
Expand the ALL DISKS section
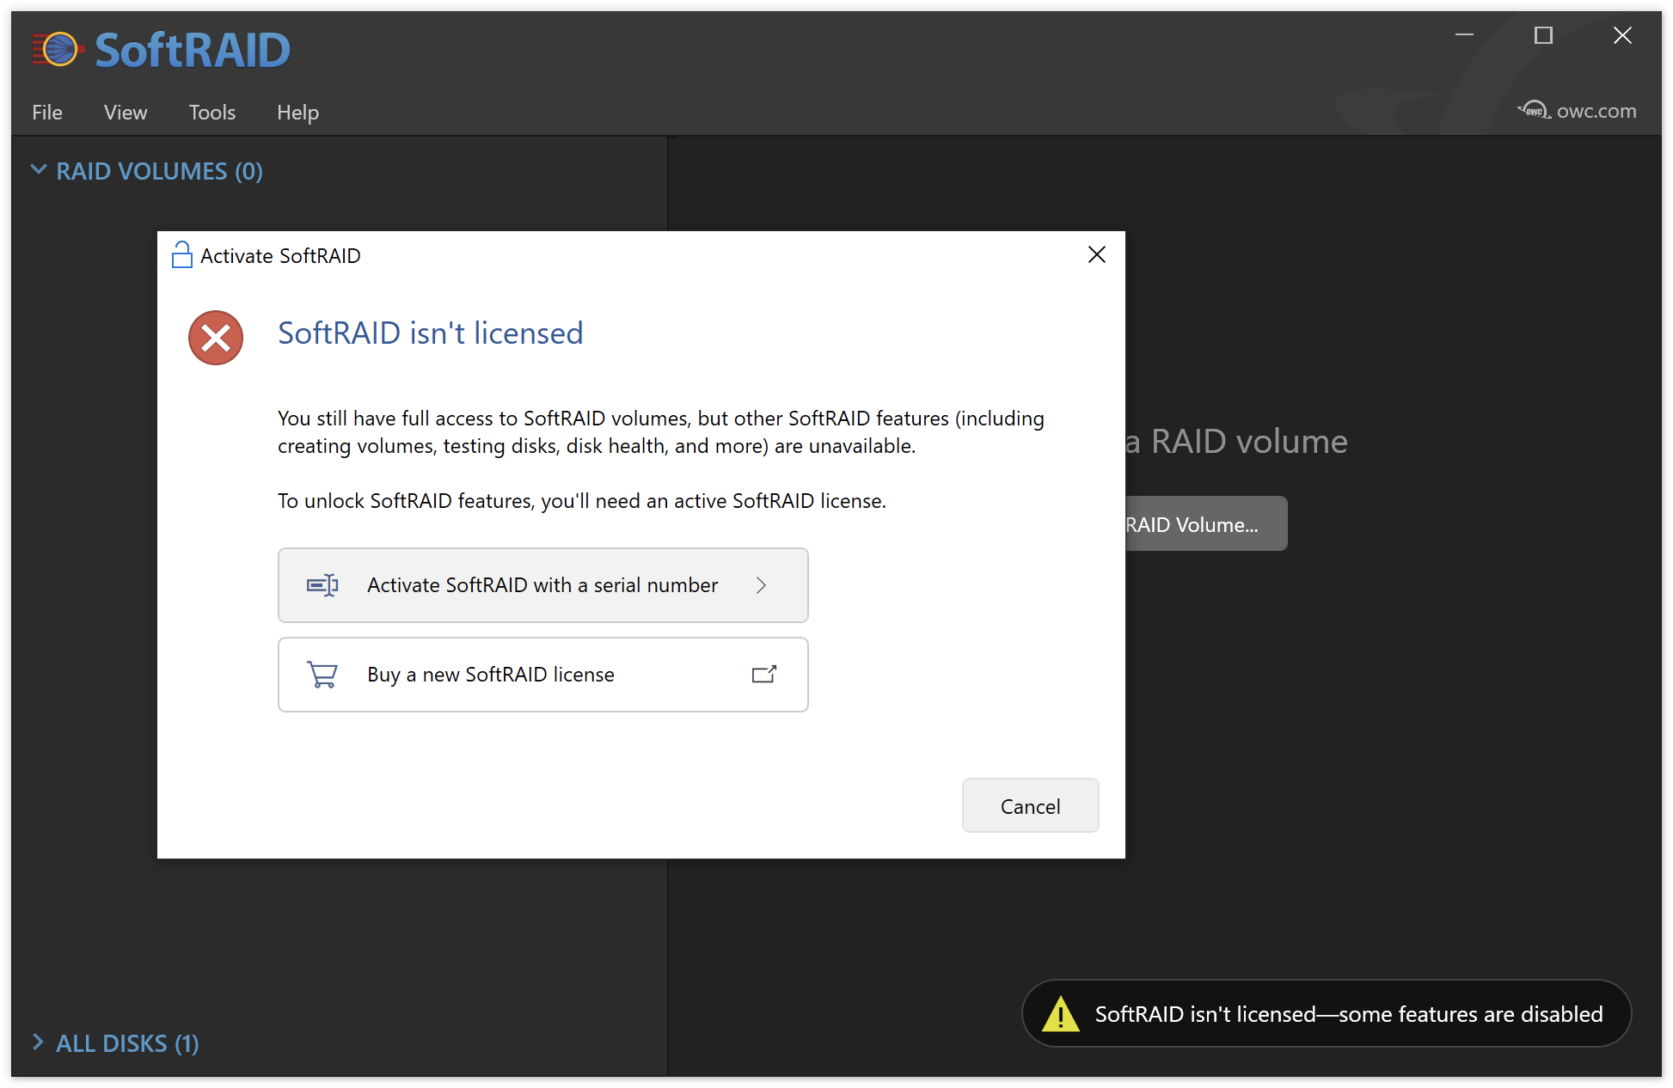point(39,1042)
